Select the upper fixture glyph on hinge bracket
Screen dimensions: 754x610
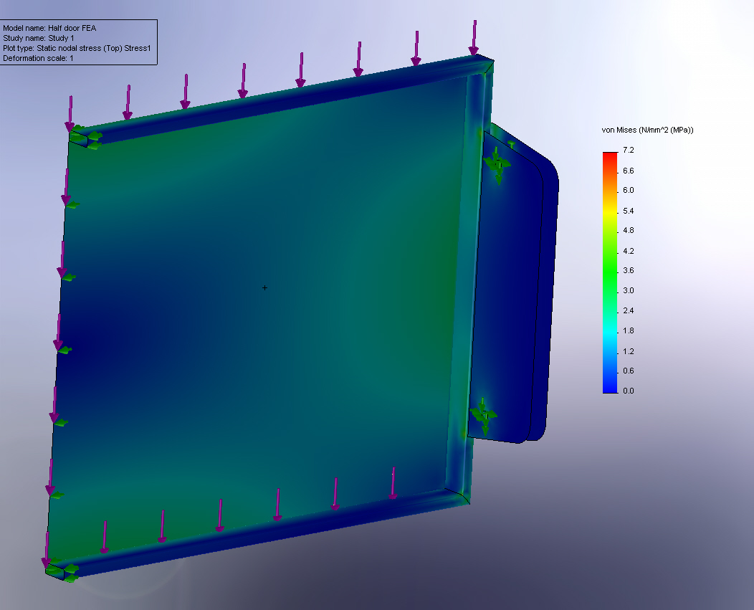[498, 165]
